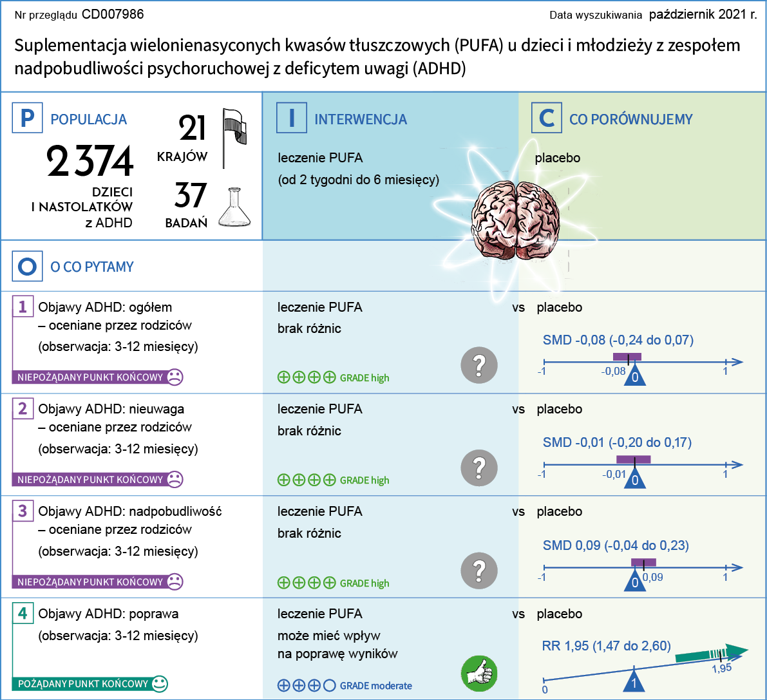
Task: Select the blue P population box
Action: click(27, 118)
